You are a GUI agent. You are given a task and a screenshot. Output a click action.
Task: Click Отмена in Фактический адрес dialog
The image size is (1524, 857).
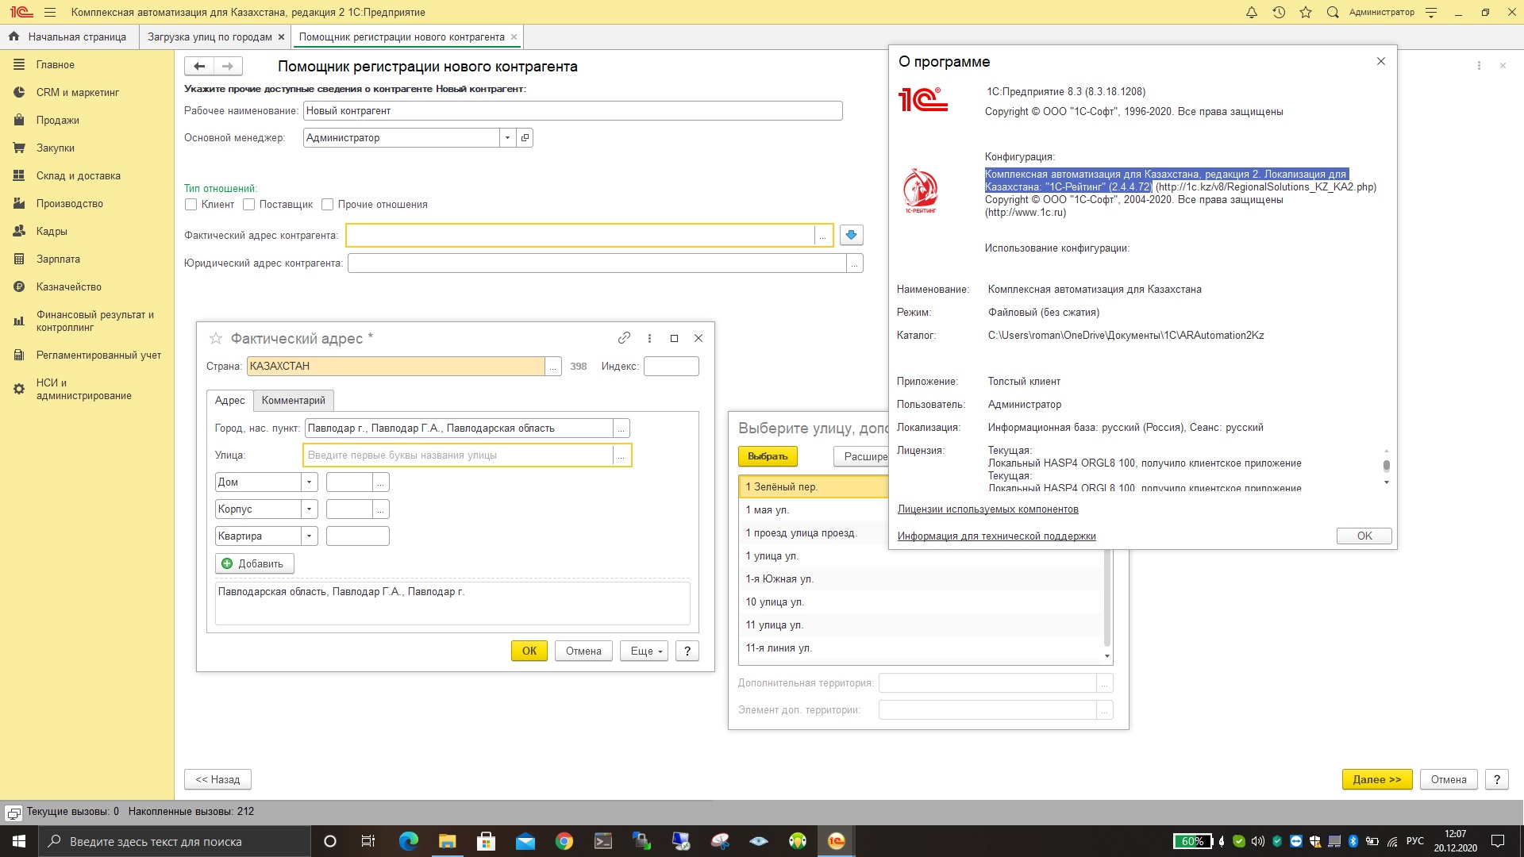coord(583,651)
